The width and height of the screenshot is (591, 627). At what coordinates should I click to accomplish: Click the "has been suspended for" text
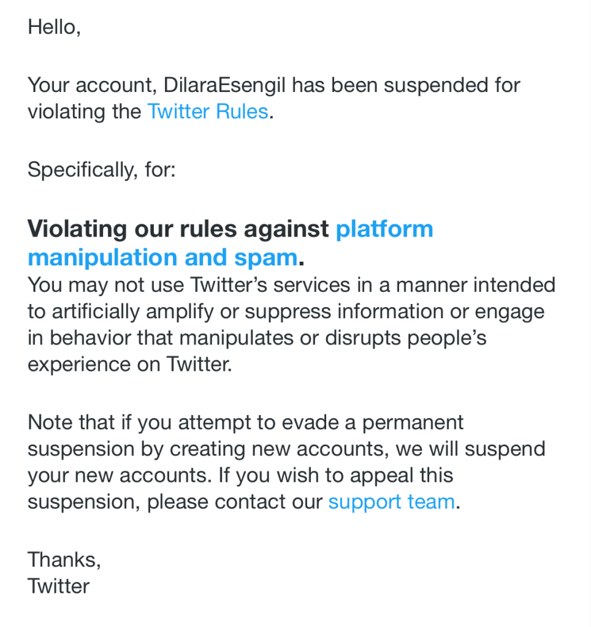tap(405, 85)
